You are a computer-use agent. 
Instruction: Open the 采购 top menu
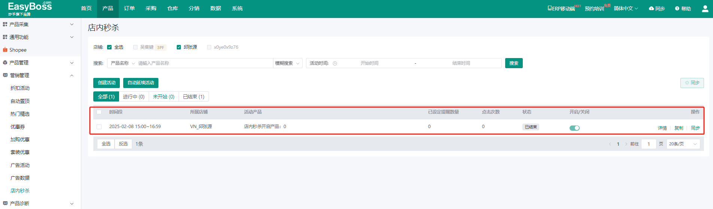[x=151, y=9]
